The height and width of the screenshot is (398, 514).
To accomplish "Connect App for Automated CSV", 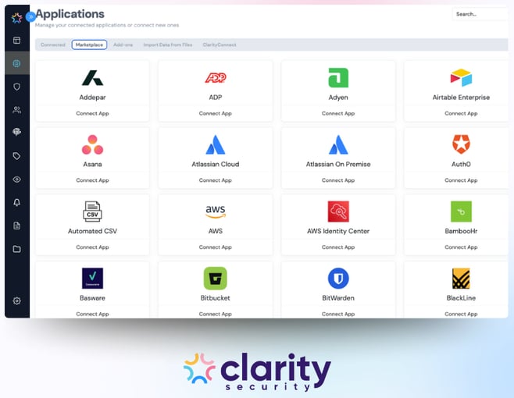I will point(92,247).
